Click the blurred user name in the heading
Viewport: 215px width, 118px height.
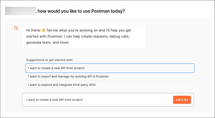(x=20, y=11)
